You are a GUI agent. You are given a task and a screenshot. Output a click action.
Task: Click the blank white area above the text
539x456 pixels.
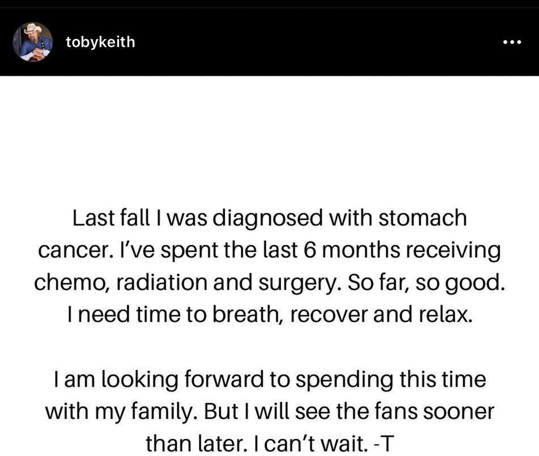270,138
